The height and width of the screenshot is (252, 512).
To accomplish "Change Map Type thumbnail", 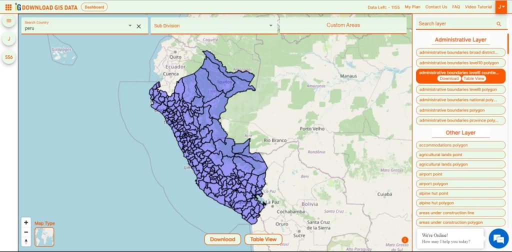I will point(44,236).
